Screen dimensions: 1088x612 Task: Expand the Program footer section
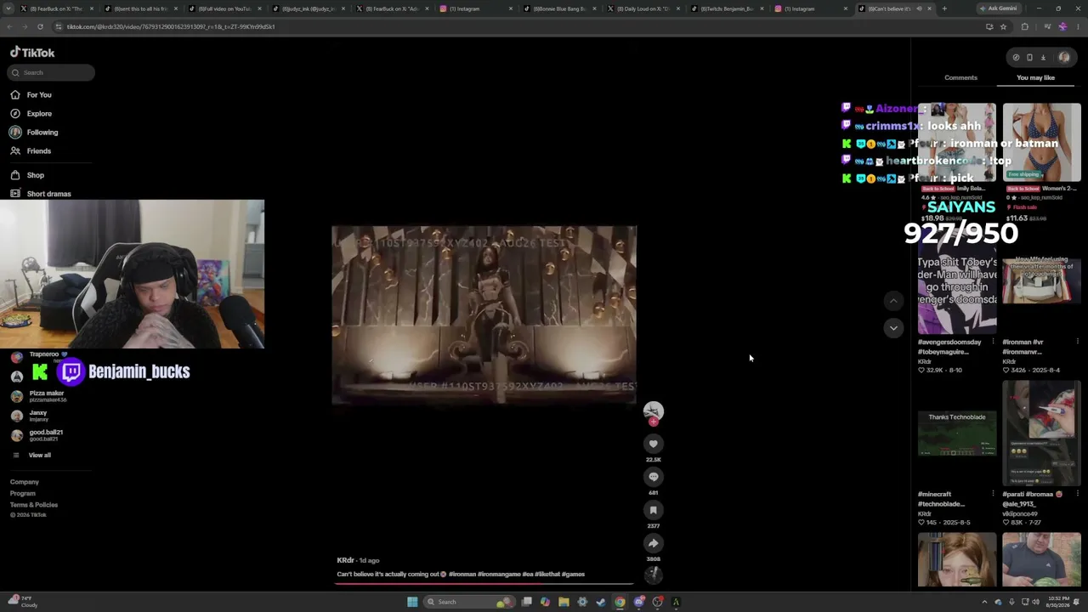pyautogui.click(x=23, y=493)
